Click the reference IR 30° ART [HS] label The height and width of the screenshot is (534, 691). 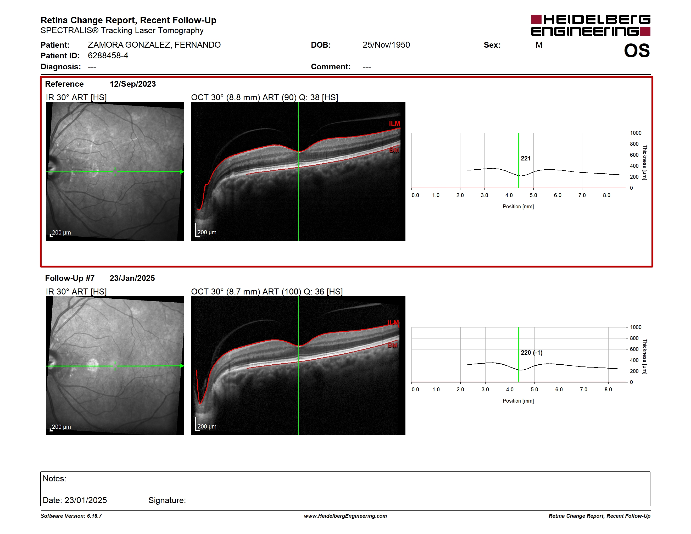(76, 97)
